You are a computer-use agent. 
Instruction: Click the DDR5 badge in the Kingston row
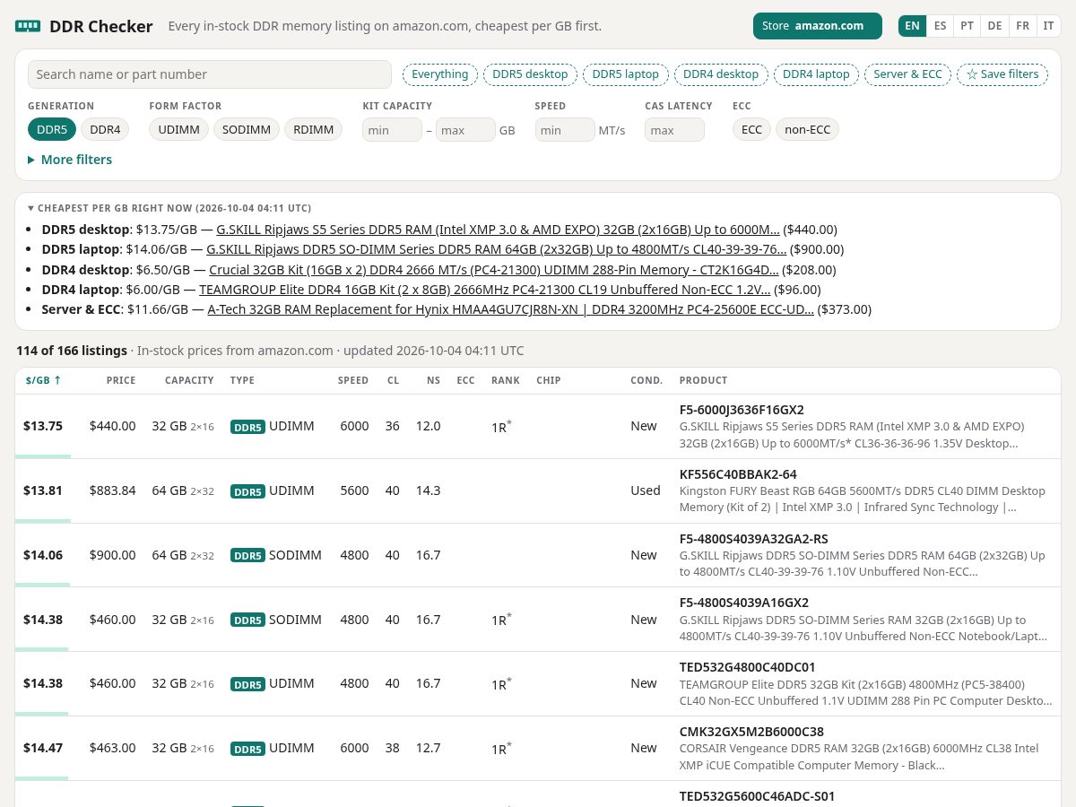coord(247,491)
